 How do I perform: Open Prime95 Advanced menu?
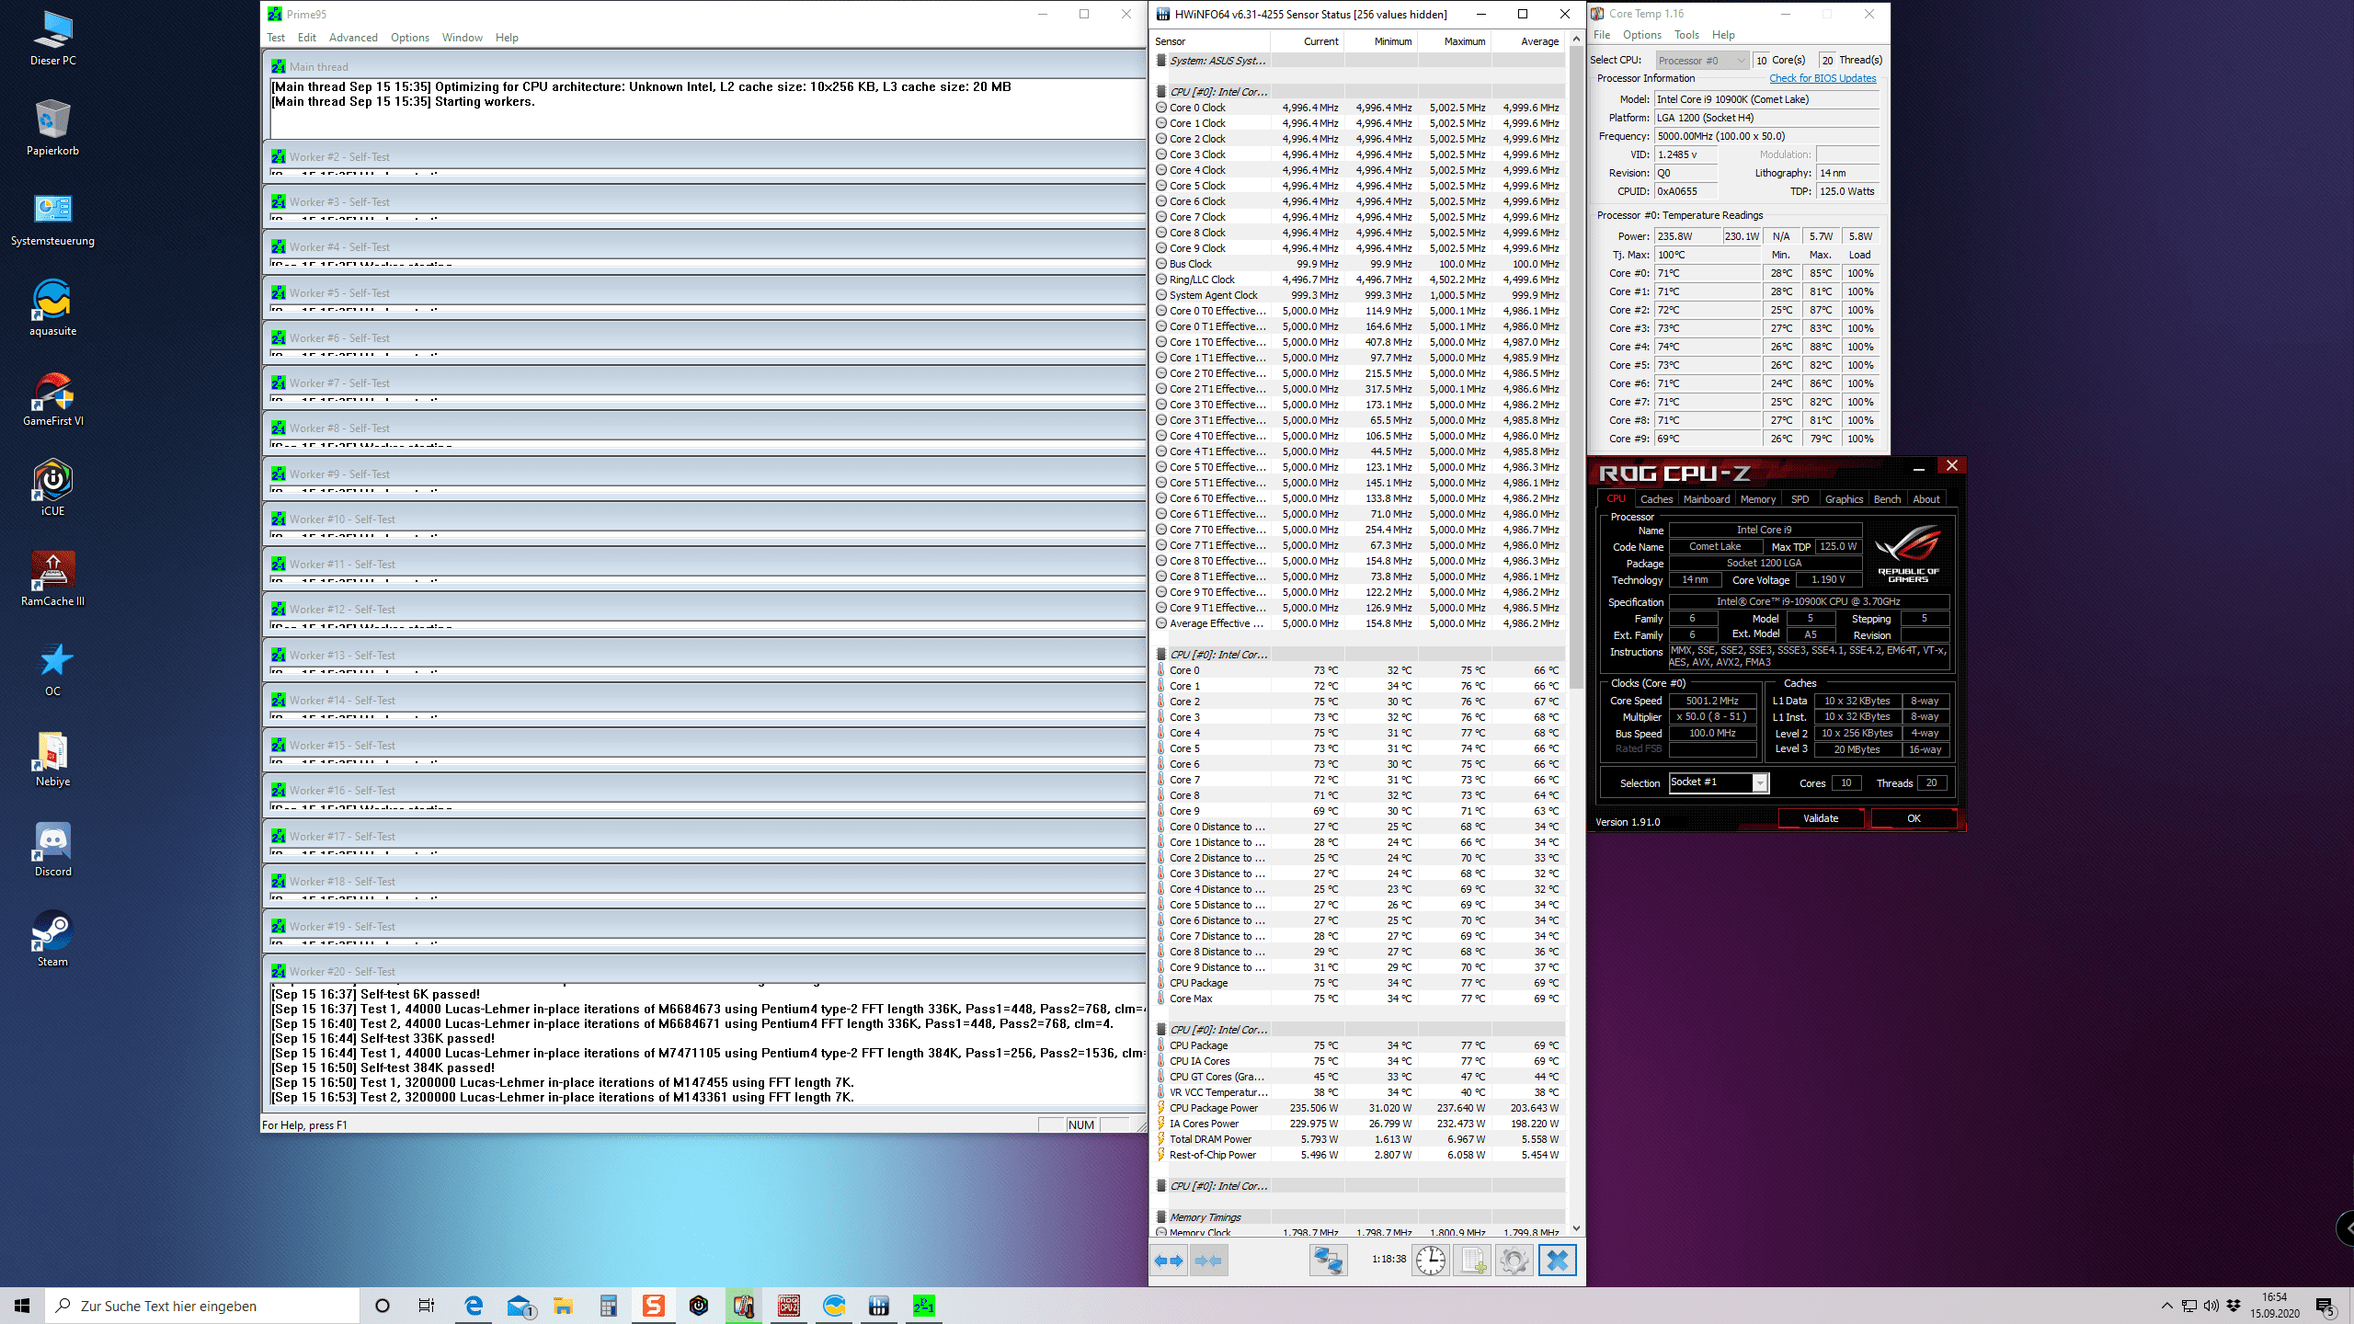(x=353, y=38)
